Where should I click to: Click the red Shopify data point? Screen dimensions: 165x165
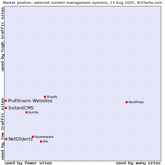[45, 97]
